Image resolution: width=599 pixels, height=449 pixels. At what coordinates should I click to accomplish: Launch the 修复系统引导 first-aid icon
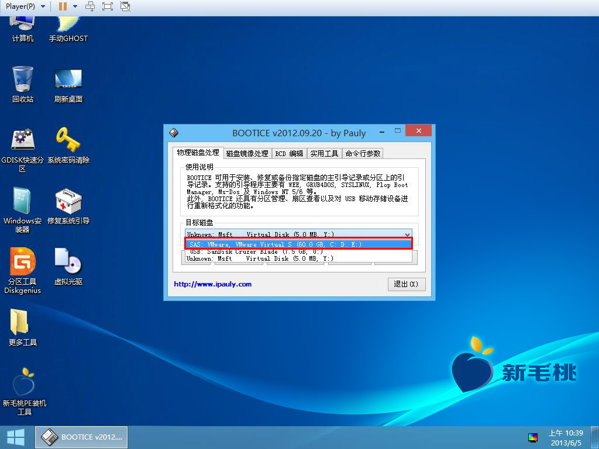pyautogui.click(x=68, y=206)
